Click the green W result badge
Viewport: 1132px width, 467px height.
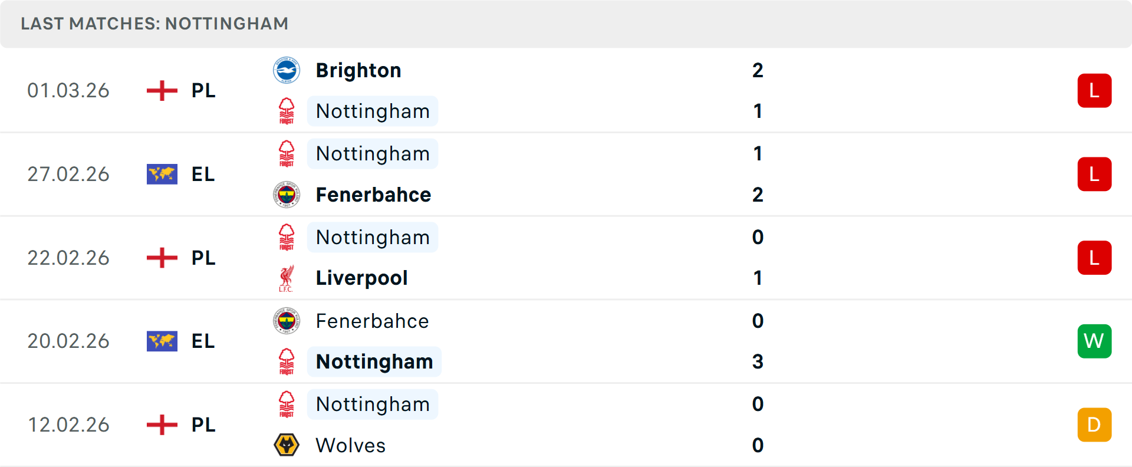tap(1094, 341)
